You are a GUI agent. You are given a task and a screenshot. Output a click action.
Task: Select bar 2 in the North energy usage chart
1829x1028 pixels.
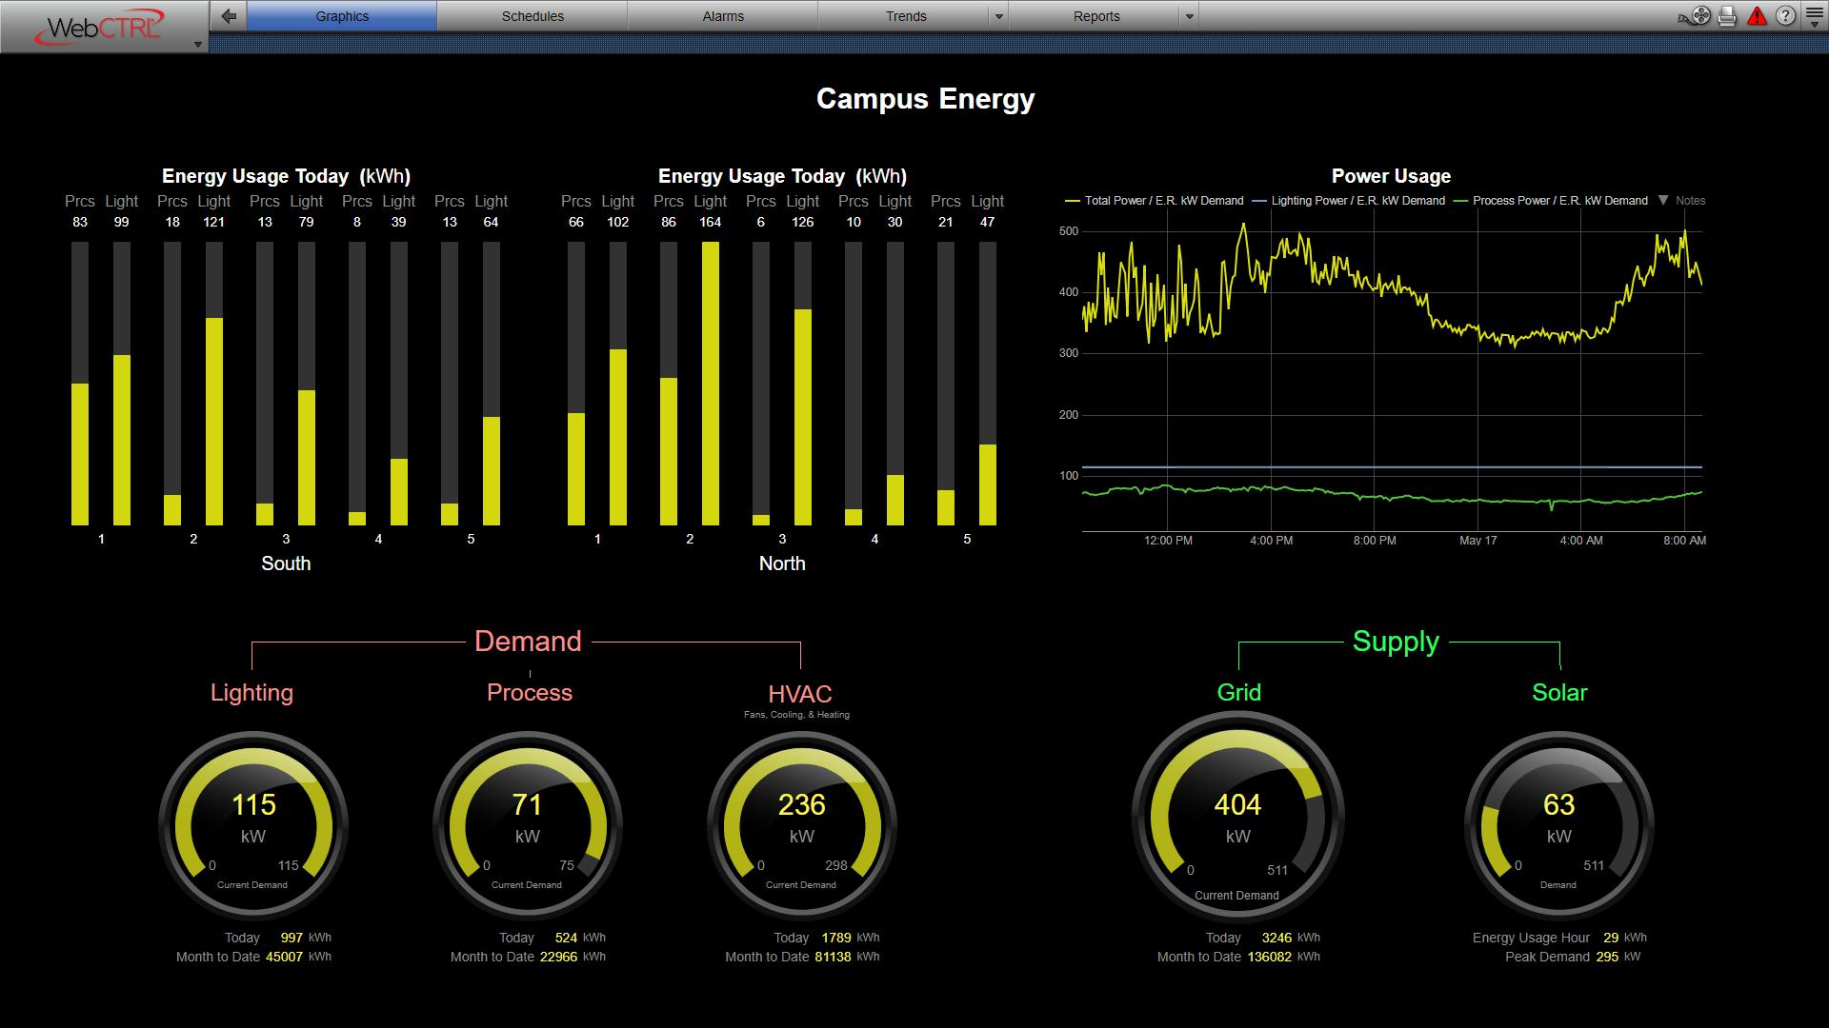689,381
